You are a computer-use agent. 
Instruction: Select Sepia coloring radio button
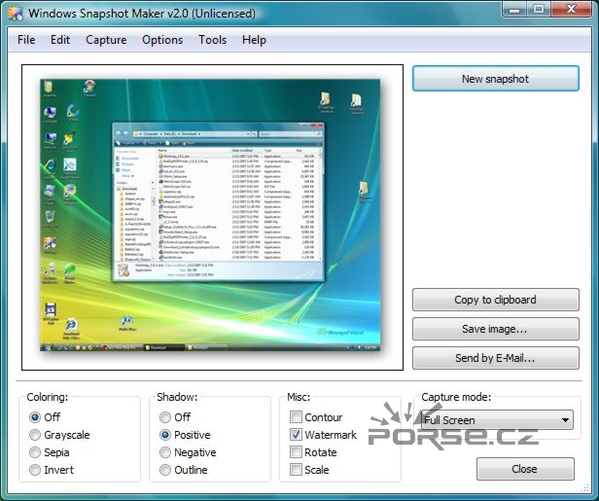pyautogui.click(x=36, y=452)
